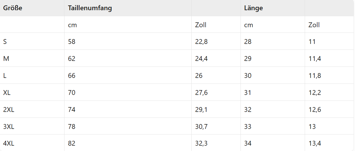The image size is (355, 151).
Task: Select the 4XL size row label
Action: pos(9,143)
